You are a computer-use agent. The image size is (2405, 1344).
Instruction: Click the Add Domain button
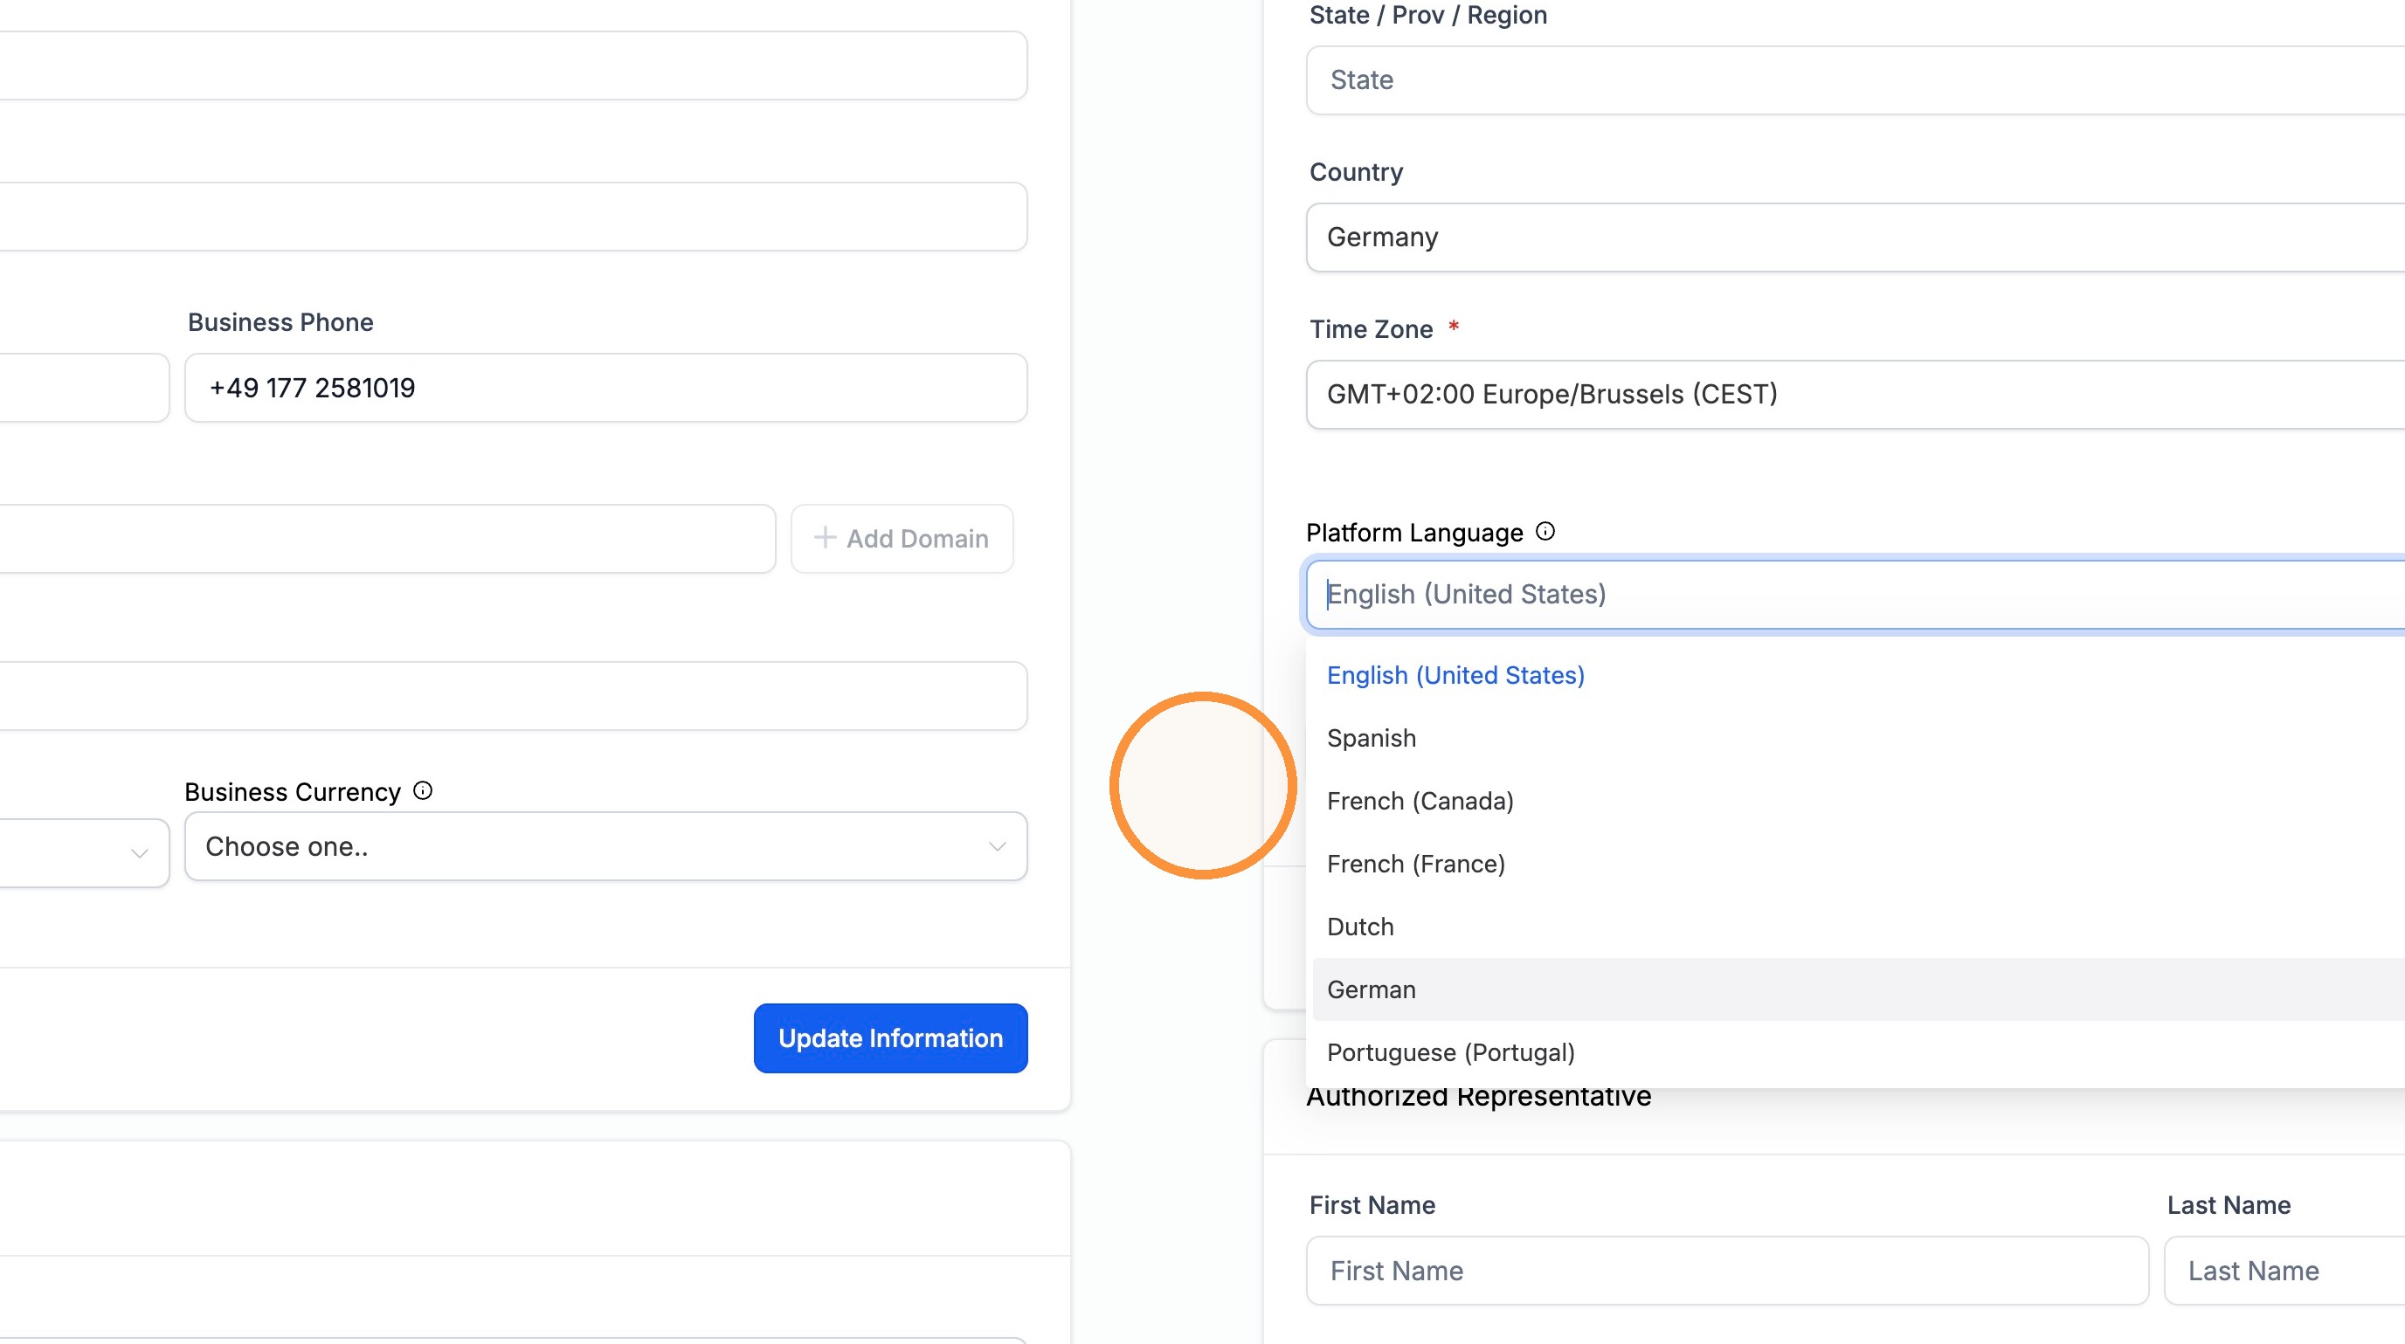coord(902,539)
